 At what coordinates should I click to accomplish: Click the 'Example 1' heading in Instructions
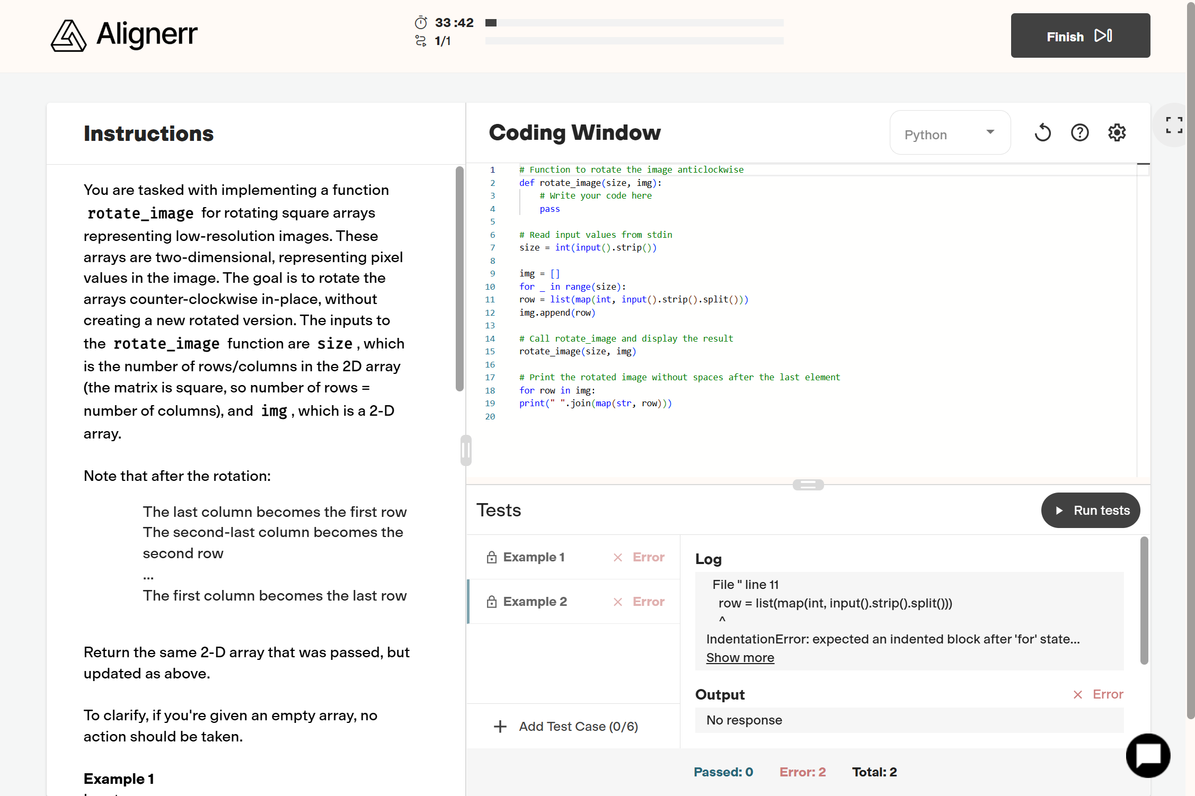[x=119, y=779]
